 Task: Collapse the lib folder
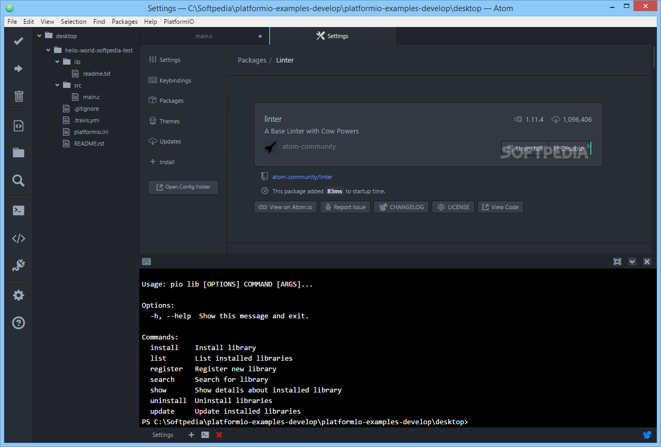pyautogui.click(x=58, y=62)
